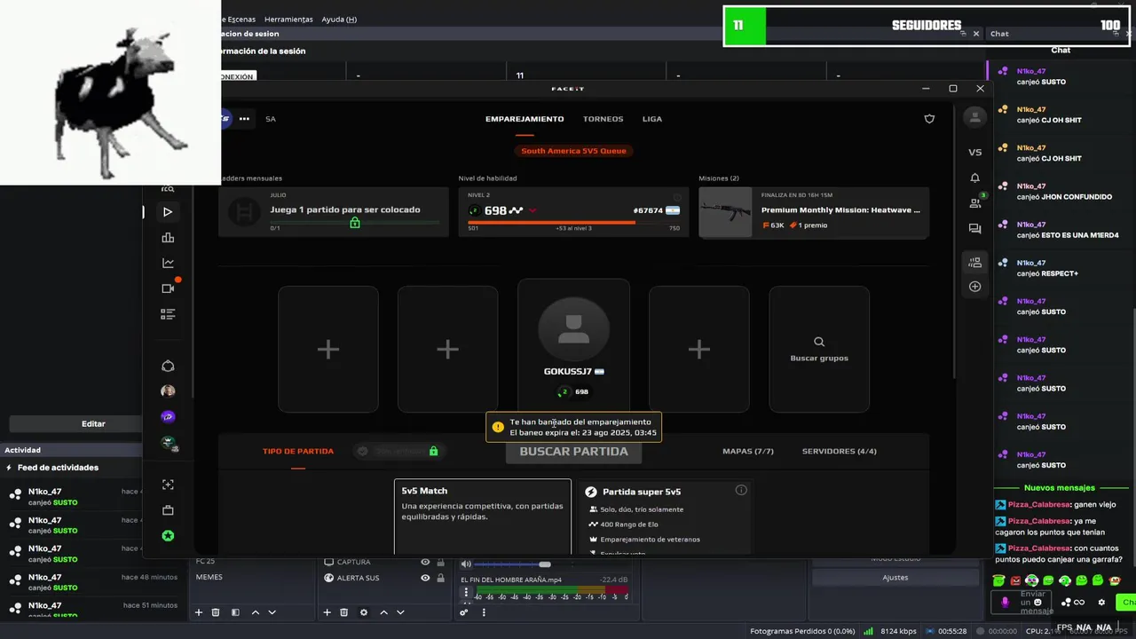
Task: Open the briefcase icon in FACEIT sidebar
Action: [x=168, y=510]
